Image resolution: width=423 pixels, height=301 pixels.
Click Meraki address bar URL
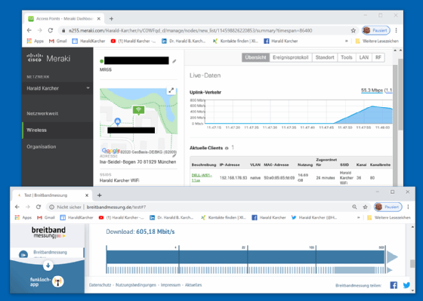pyautogui.click(x=190, y=30)
